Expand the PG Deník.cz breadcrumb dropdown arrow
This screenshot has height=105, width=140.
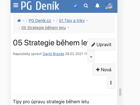[x=54, y=21]
